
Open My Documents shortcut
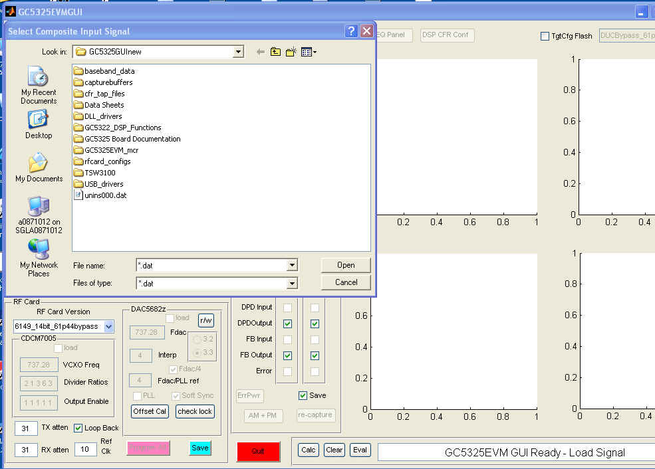pyautogui.click(x=39, y=167)
